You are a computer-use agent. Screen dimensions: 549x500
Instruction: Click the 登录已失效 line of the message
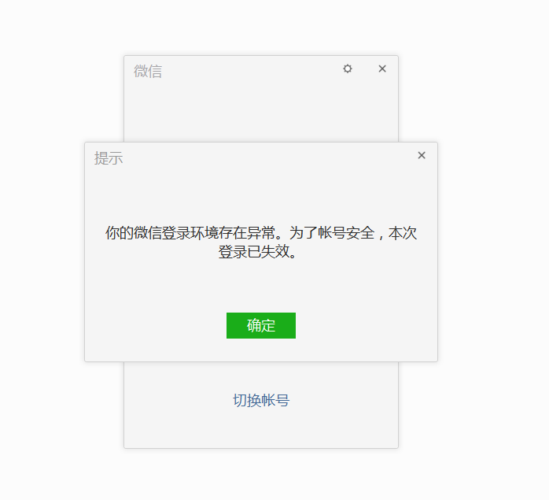(258, 251)
